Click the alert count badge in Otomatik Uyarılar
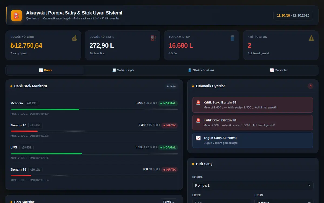Image resolution: width=324 pixels, height=203 pixels. pyautogui.click(x=310, y=86)
